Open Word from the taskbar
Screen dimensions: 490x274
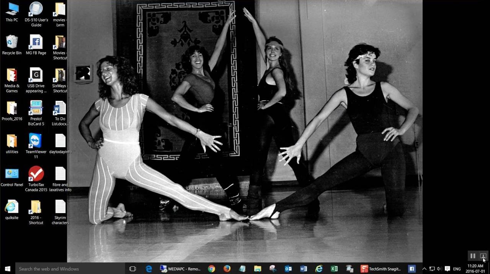(x=304, y=269)
